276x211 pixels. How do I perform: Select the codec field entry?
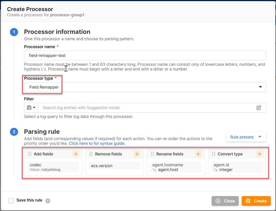click(x=53, y=167)
